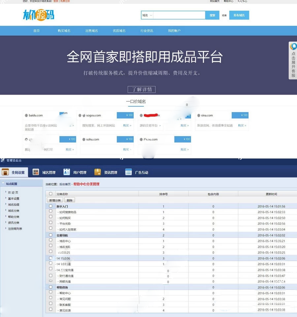Screen dimensions: 297x317
Task: Open the 域名管理 grid icon
Action: tap(36, 172)
